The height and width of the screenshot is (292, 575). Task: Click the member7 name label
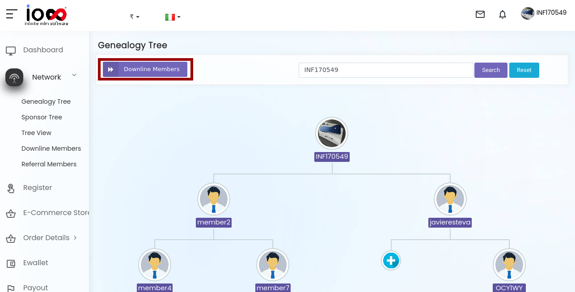273,288
